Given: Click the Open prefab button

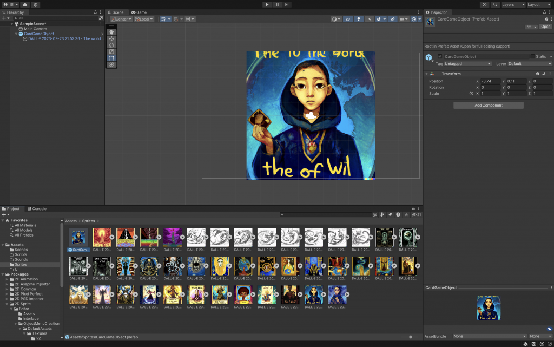Looking at the screenshot, I should [x=545, y=27].
